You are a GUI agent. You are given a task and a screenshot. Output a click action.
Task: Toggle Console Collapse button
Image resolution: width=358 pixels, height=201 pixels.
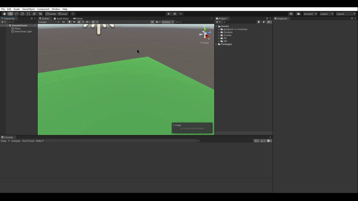[x=16, y=141]
